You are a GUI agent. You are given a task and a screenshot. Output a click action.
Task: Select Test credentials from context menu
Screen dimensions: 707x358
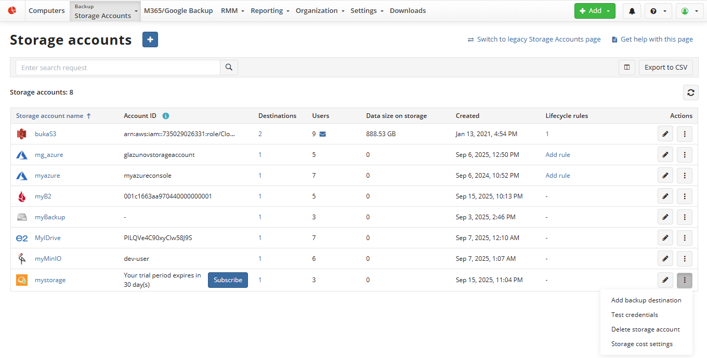(634, 315)
